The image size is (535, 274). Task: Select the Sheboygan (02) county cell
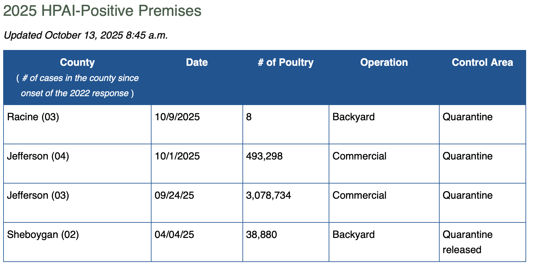(x=43, y=235)
